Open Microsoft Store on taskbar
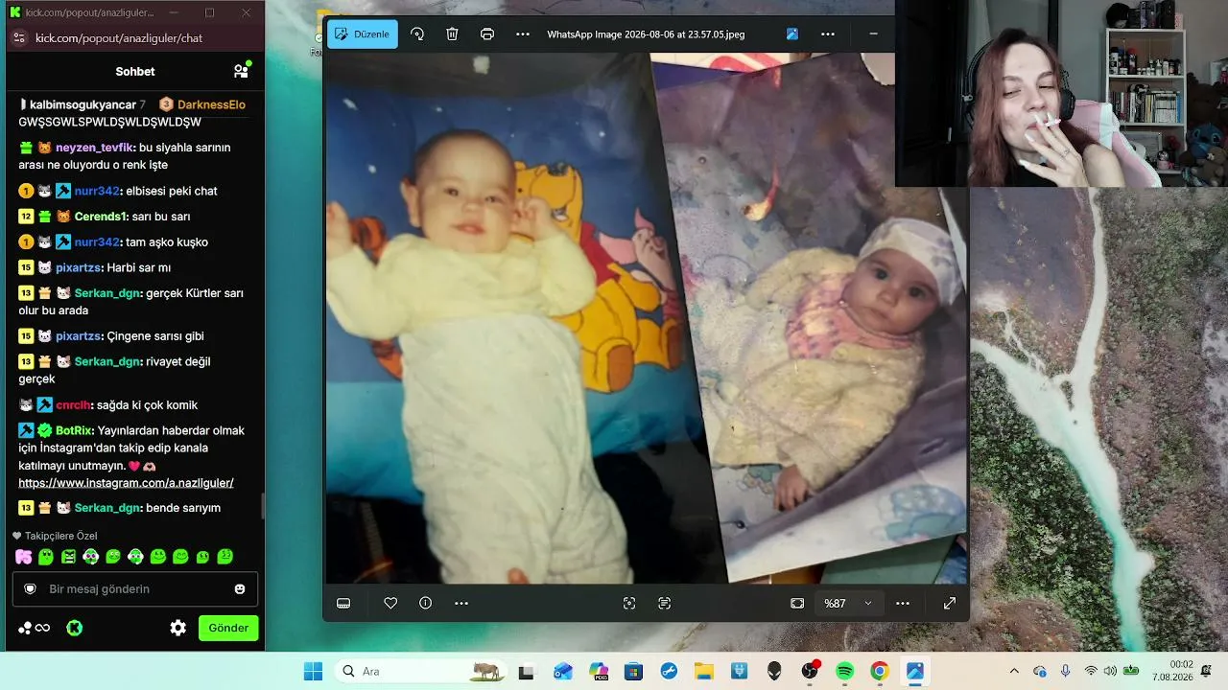Viewport: 1228px width, 690px height. 633,671
